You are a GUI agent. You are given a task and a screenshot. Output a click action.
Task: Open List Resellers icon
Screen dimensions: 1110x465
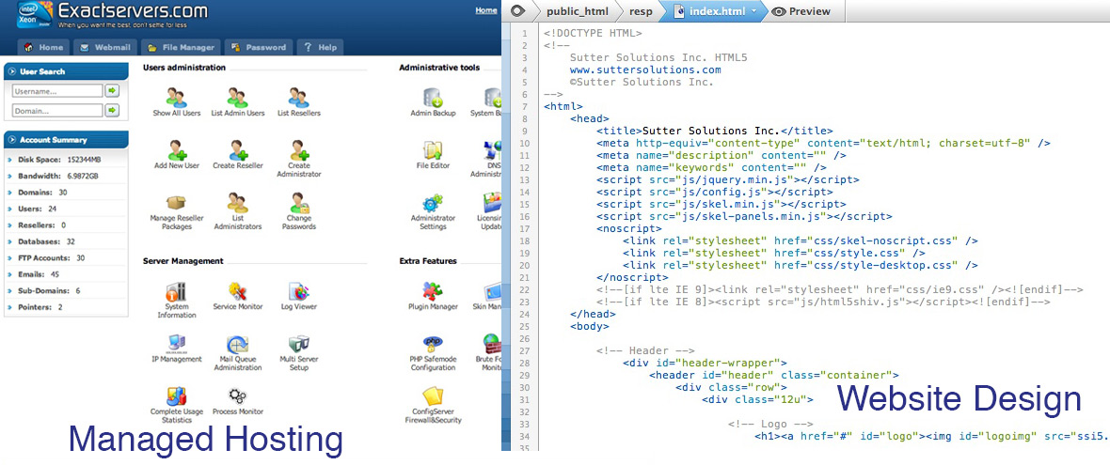(x=299, y=97)
